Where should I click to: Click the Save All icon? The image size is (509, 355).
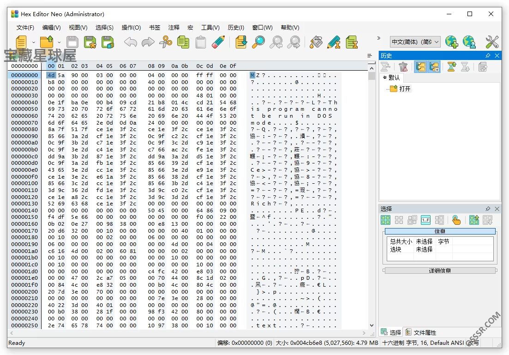[108, 42]
